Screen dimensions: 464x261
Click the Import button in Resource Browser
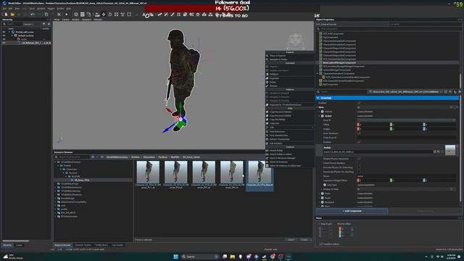point(291,240)
